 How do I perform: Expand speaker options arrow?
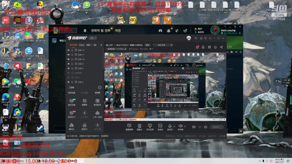pos(185,126)
